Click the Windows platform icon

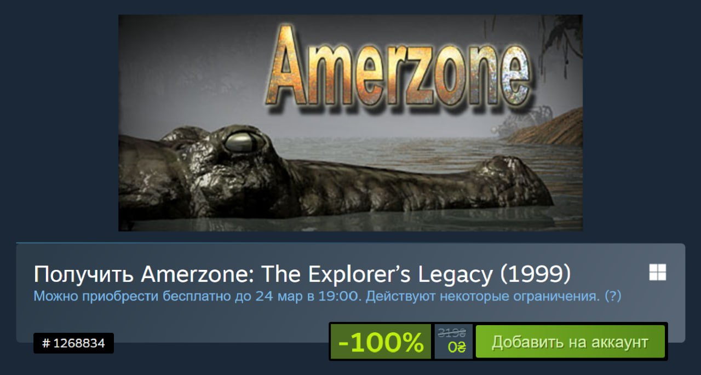pyautogui.click(x=657, y=272)
